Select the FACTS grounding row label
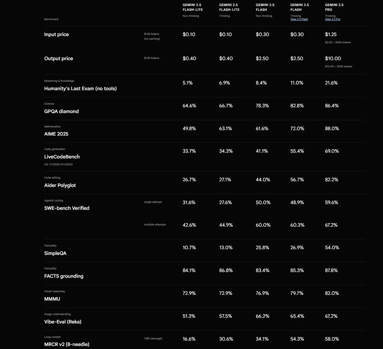Screen dimensions: 383x349 tap(64, 276)
